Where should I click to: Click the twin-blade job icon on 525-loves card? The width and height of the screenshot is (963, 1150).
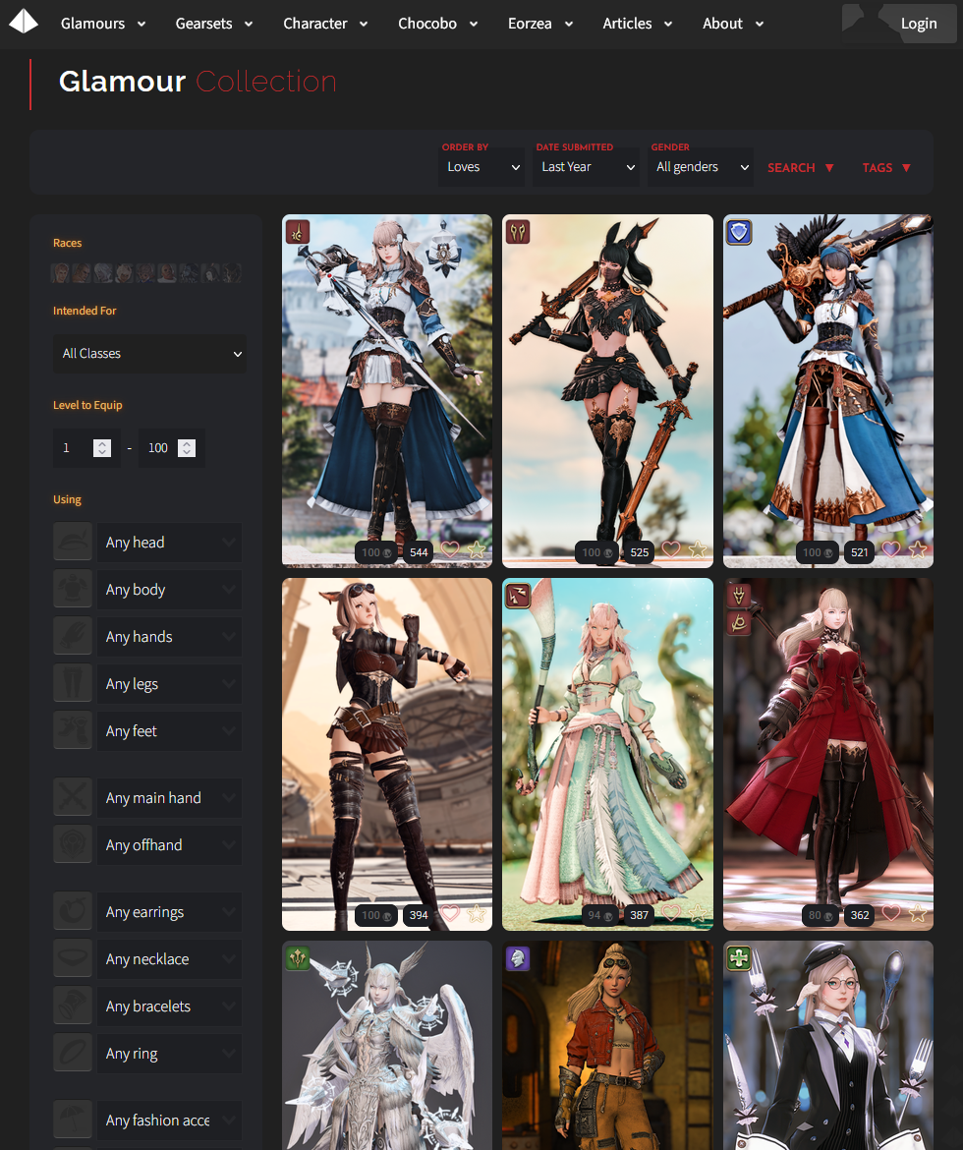coord(518,233)
